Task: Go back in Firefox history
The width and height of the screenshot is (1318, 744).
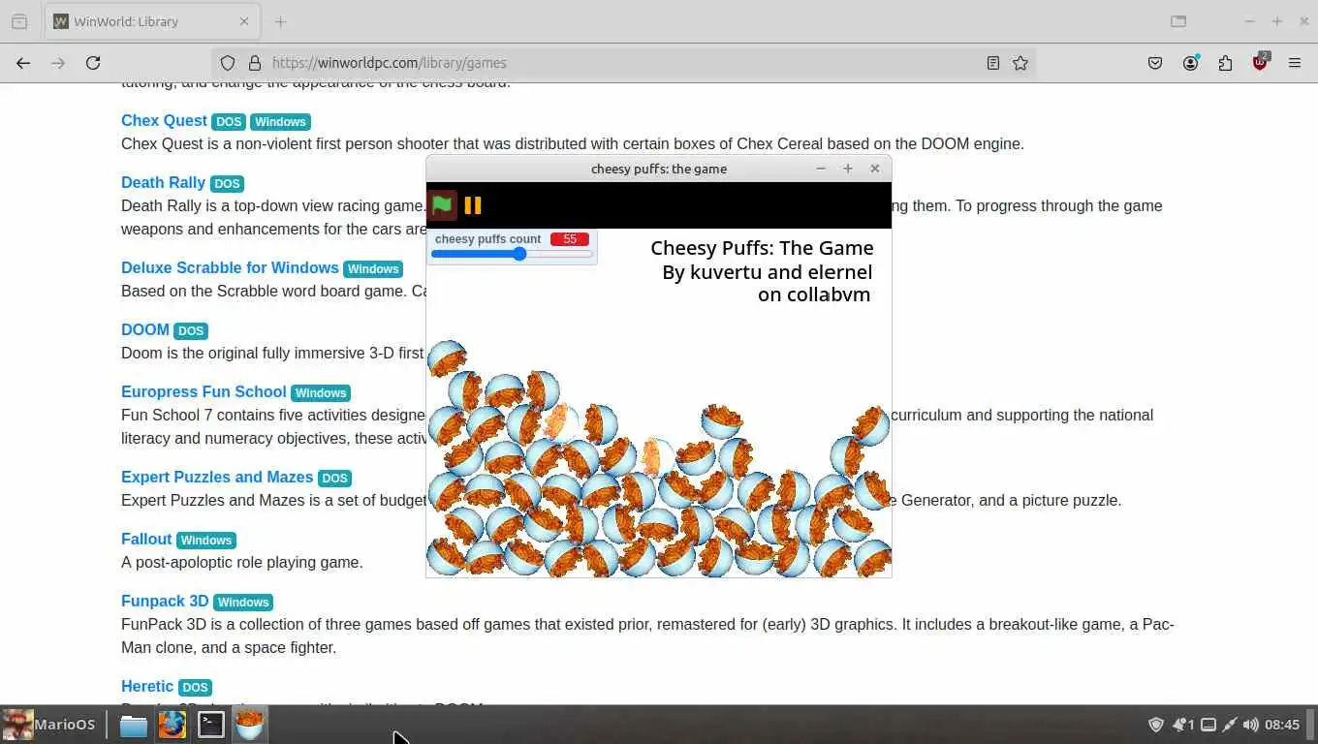Action: (x=23, y=63)
